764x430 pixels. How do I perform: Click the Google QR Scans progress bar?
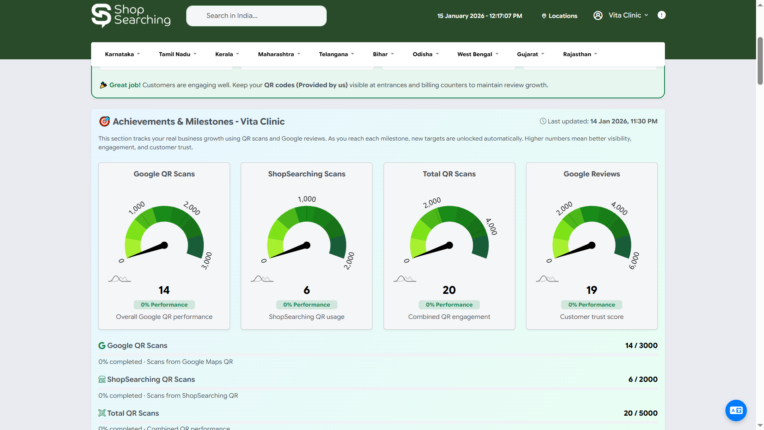378,354
